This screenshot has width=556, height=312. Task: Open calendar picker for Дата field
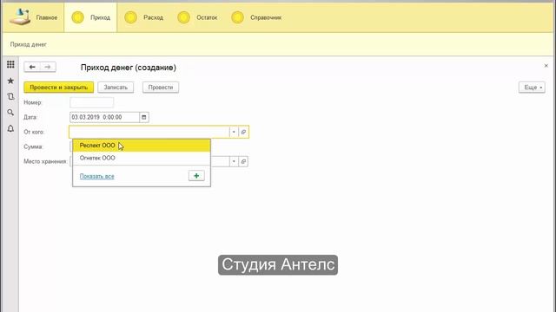[144, 117]
